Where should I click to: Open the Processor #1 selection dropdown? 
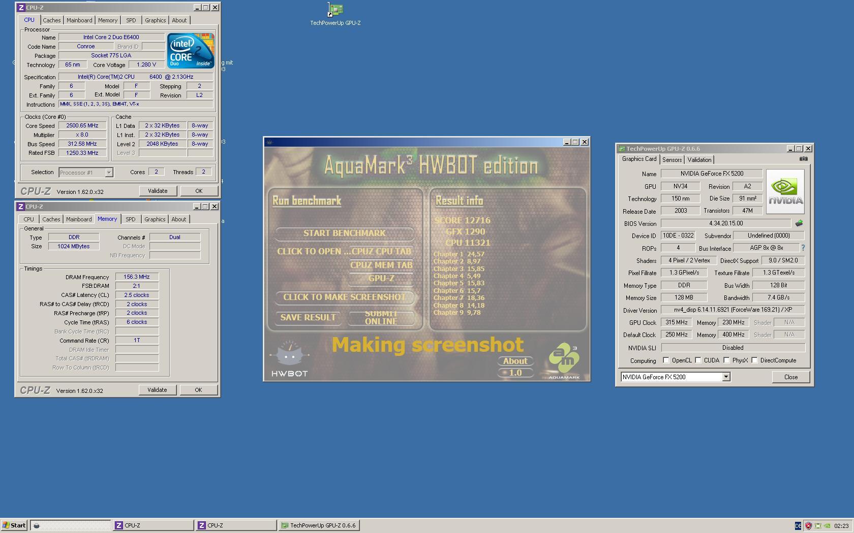(x=109, y=173)
